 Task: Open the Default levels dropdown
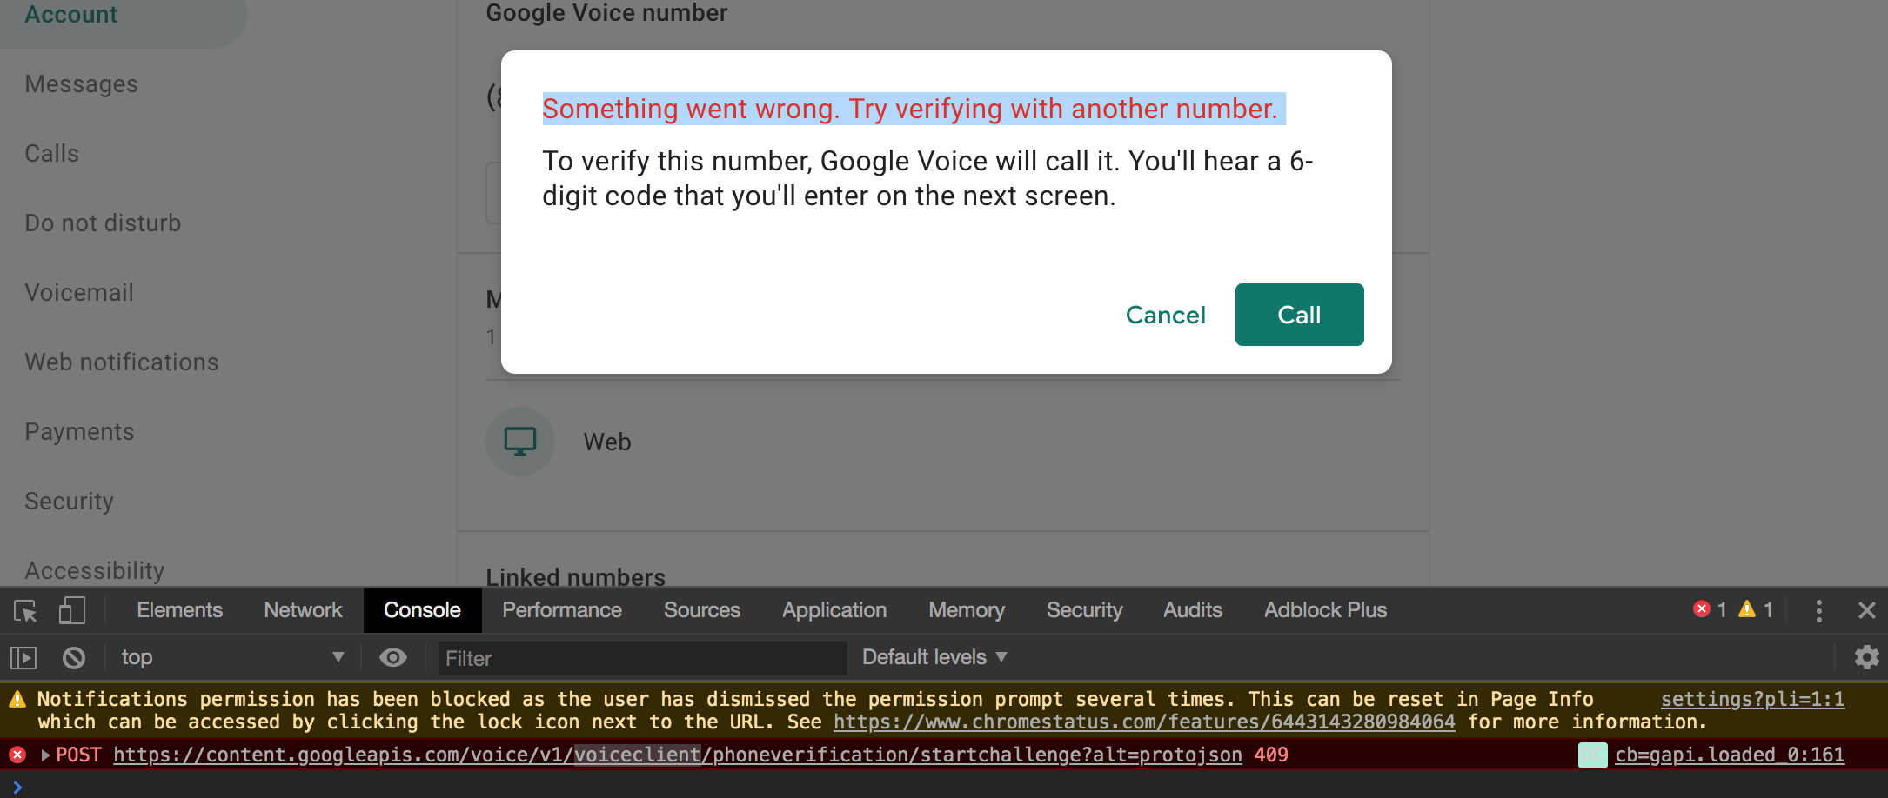coord(934,657)
